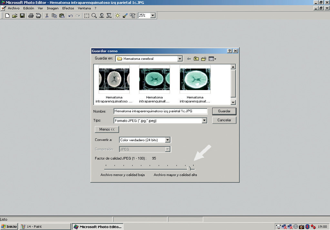Collapse options with 'Menos <<' button
The height and width of the screenshot is (230, 330).
[107, 129]
